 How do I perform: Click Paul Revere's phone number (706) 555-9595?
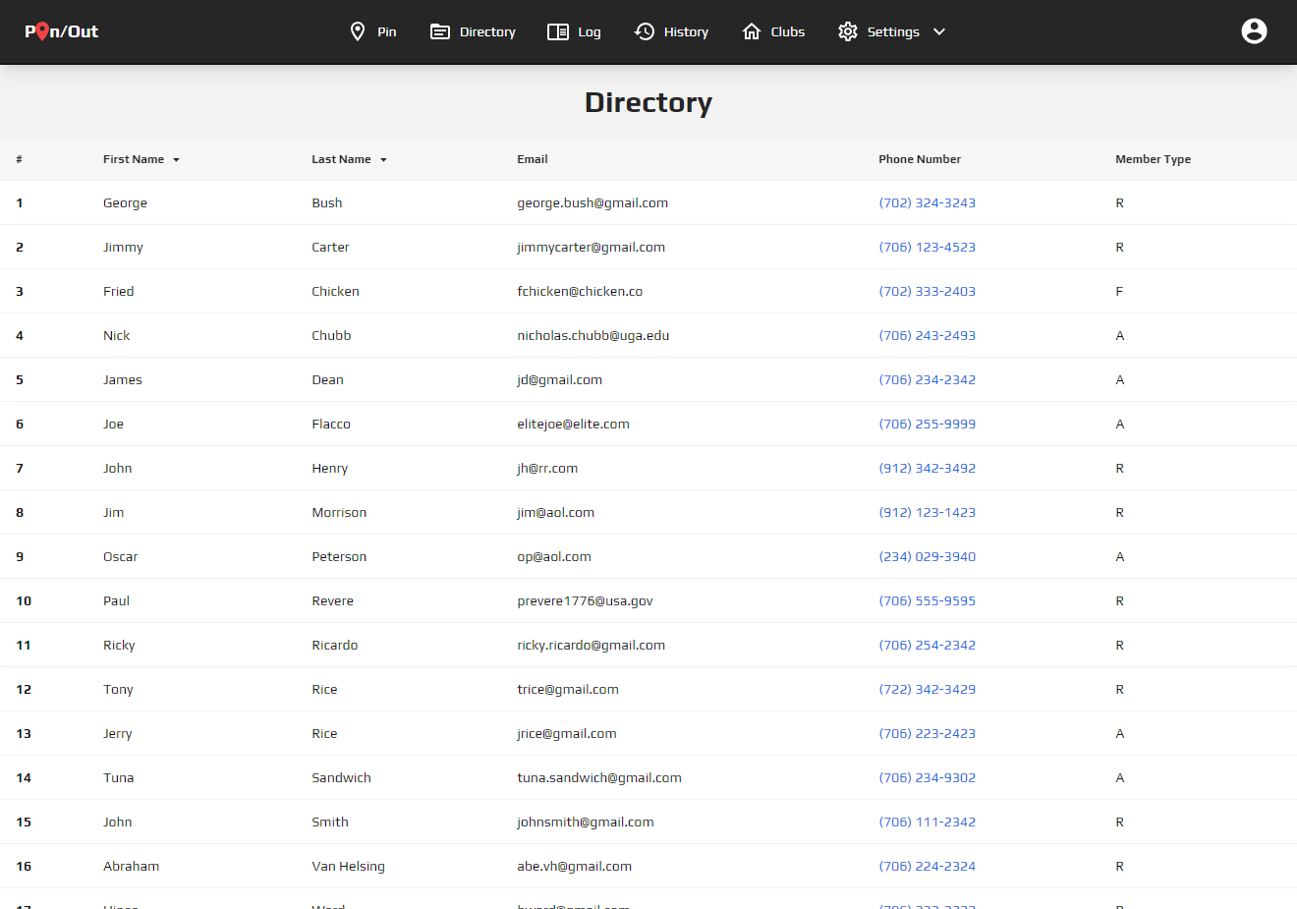[x=927, y=601]
